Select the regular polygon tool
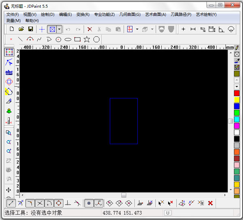Screen dimensions: 243x220 pyautogui.click(x=96, y=39)
